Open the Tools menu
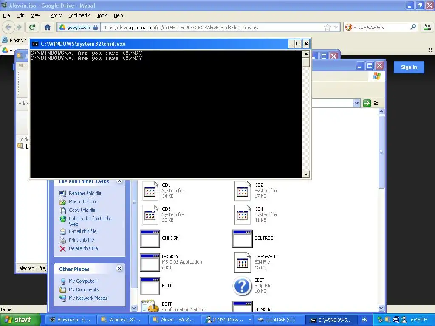Image resolution: width=435 pixels, height=326 pixels. 102,15
